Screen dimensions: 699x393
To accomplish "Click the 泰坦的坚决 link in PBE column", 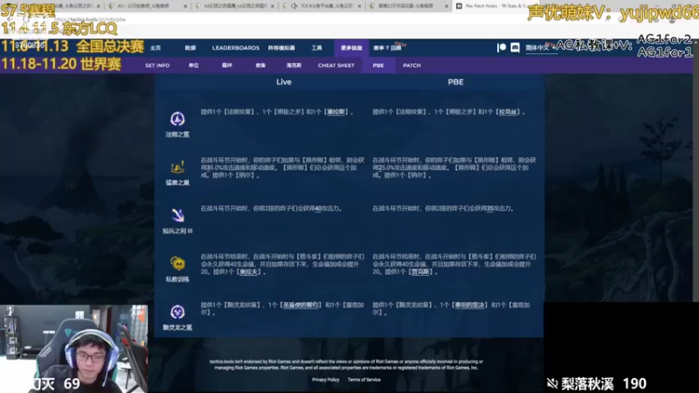I will tap(469, 305).
